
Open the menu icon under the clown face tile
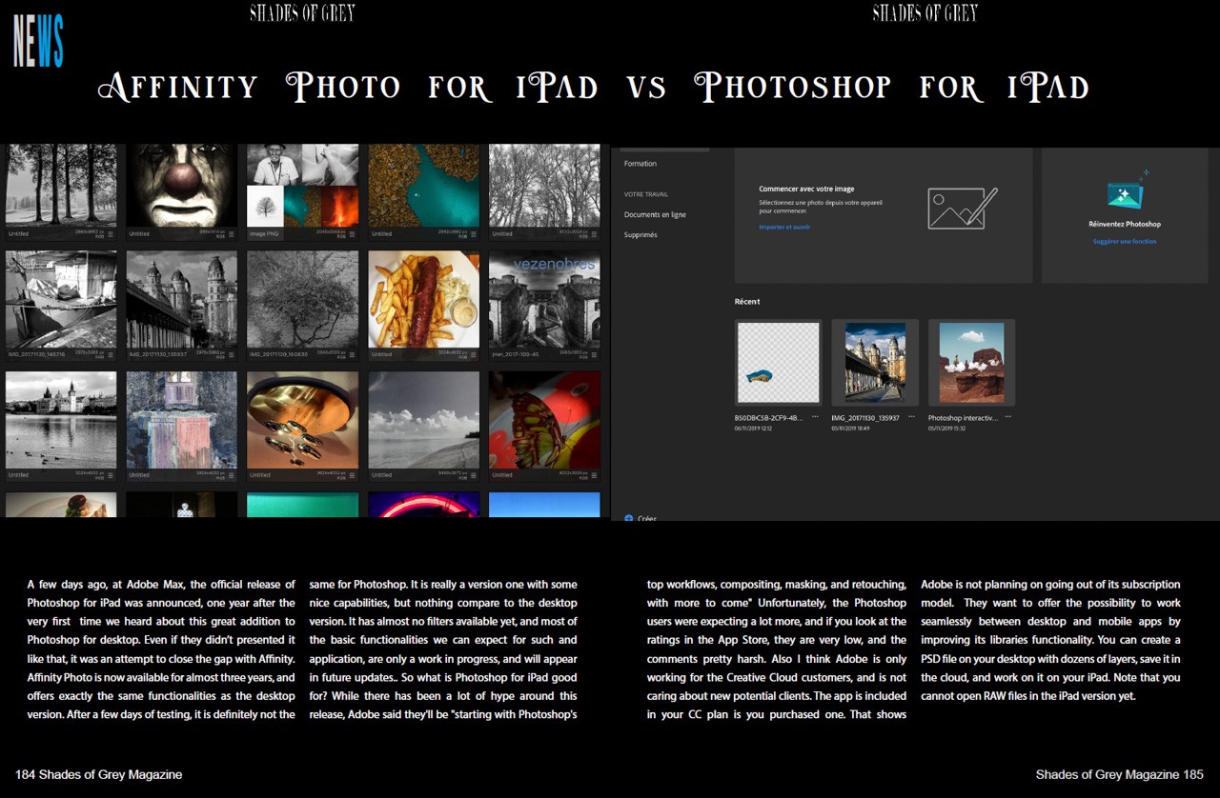tap(232, 233)
